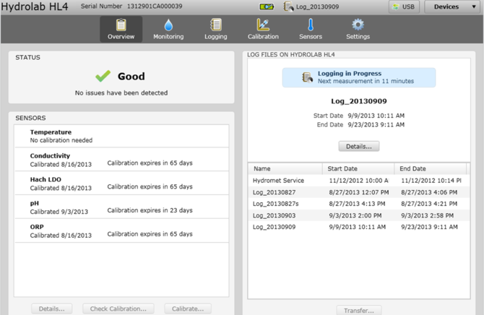This screenshot has width=484, height=315.
Task: Click the Sensors tab label
Action: coord(311,36)
